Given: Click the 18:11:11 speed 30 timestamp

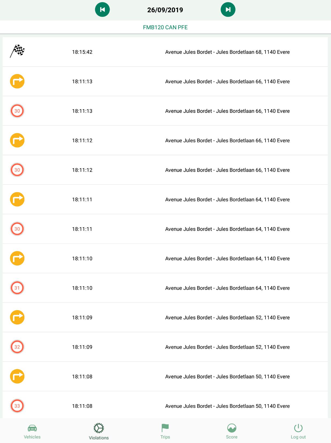Looking at the screenshot, I should point(82,229).
